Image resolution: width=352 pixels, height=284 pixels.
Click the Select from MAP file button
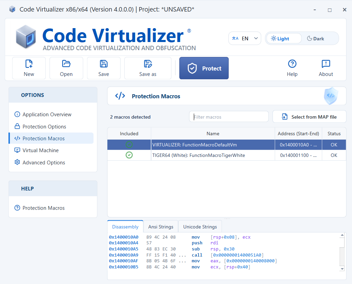(309, 117)
